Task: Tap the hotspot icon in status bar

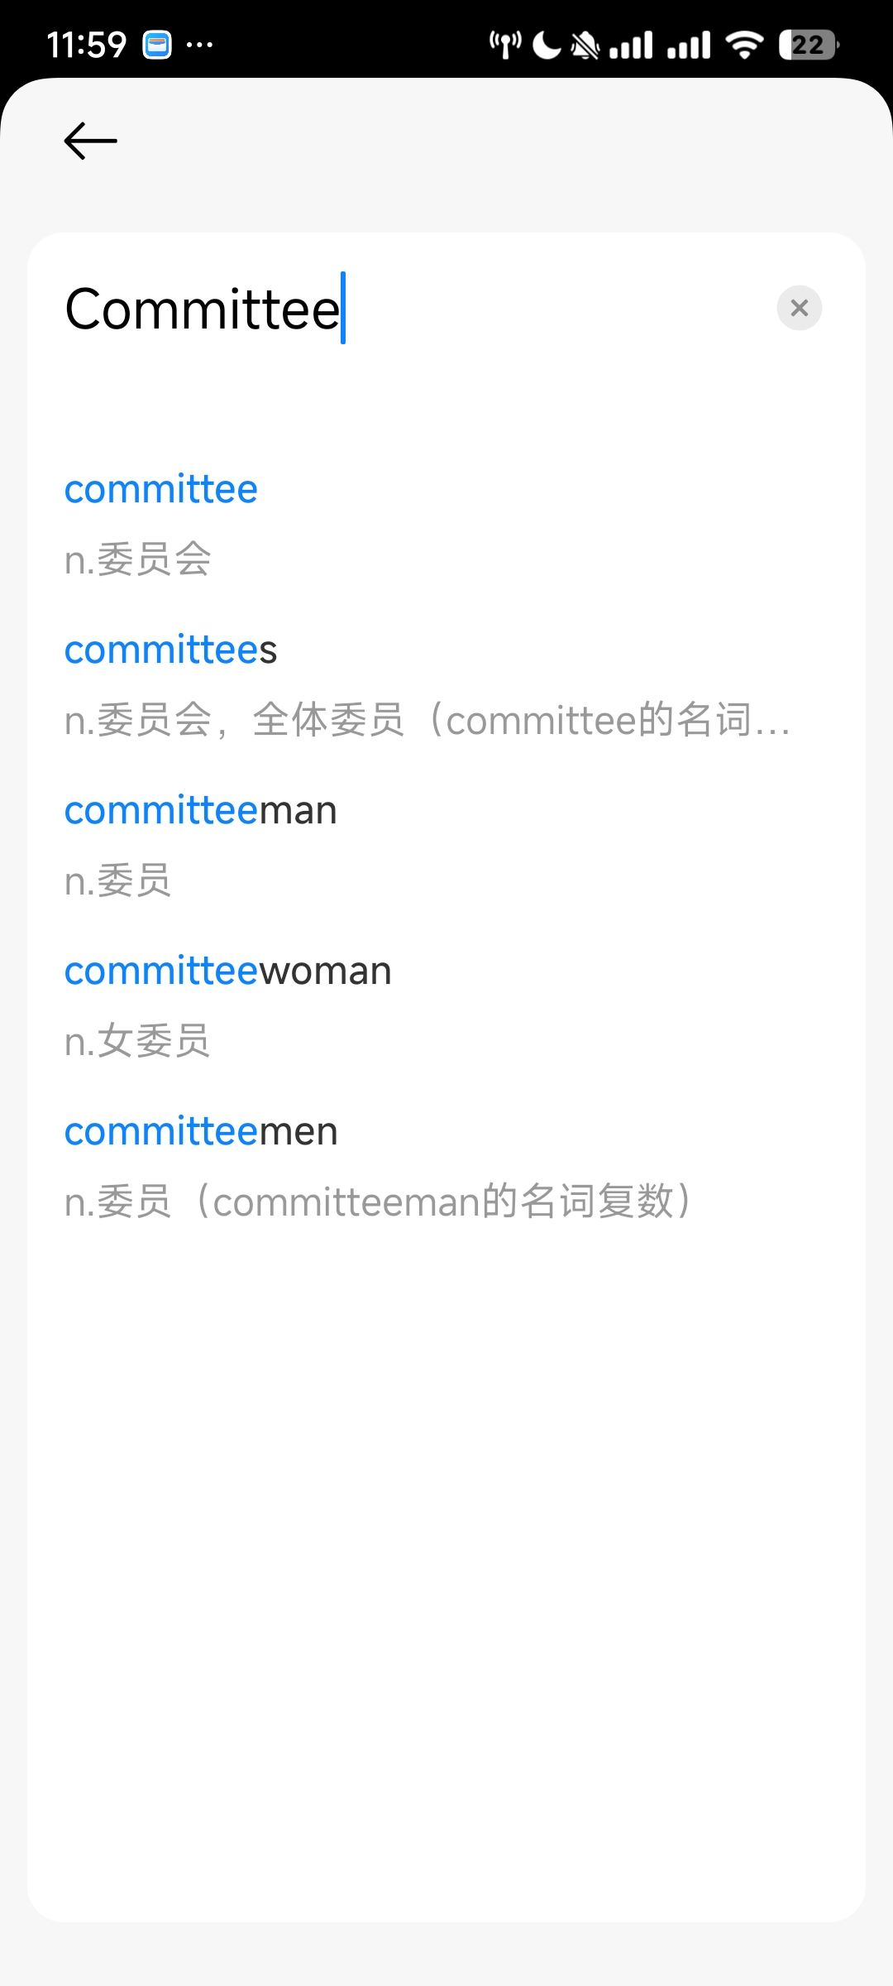Action: (505, 45)
